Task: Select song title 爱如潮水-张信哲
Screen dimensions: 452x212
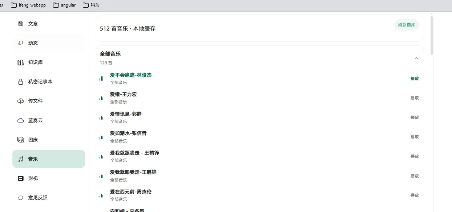Action: point(128,133)
